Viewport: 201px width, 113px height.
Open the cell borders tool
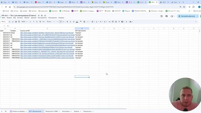point(84,22)
